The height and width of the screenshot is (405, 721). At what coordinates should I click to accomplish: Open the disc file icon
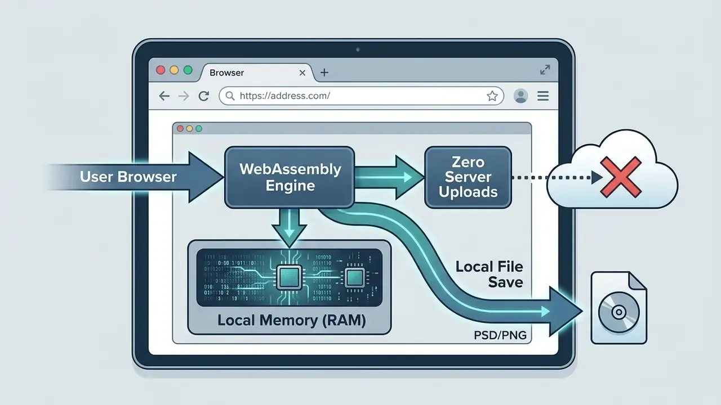point(618,308)
